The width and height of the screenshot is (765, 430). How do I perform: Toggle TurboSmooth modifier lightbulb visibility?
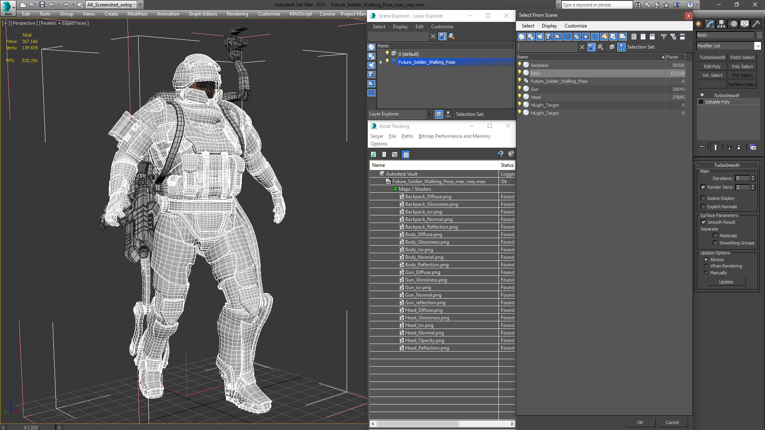[x=702, y=96]
